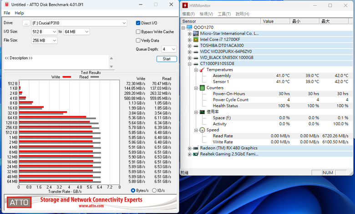This screenshot has width=355, height=214.
Task: Expand the WD_BLACK SN850X 1000GB node
Action: [189, 58]
